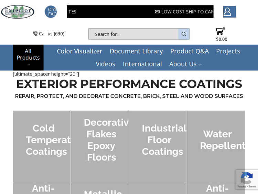Open the Order FAQ round badge
Viewport: 258px width, 194px height.
51,12
